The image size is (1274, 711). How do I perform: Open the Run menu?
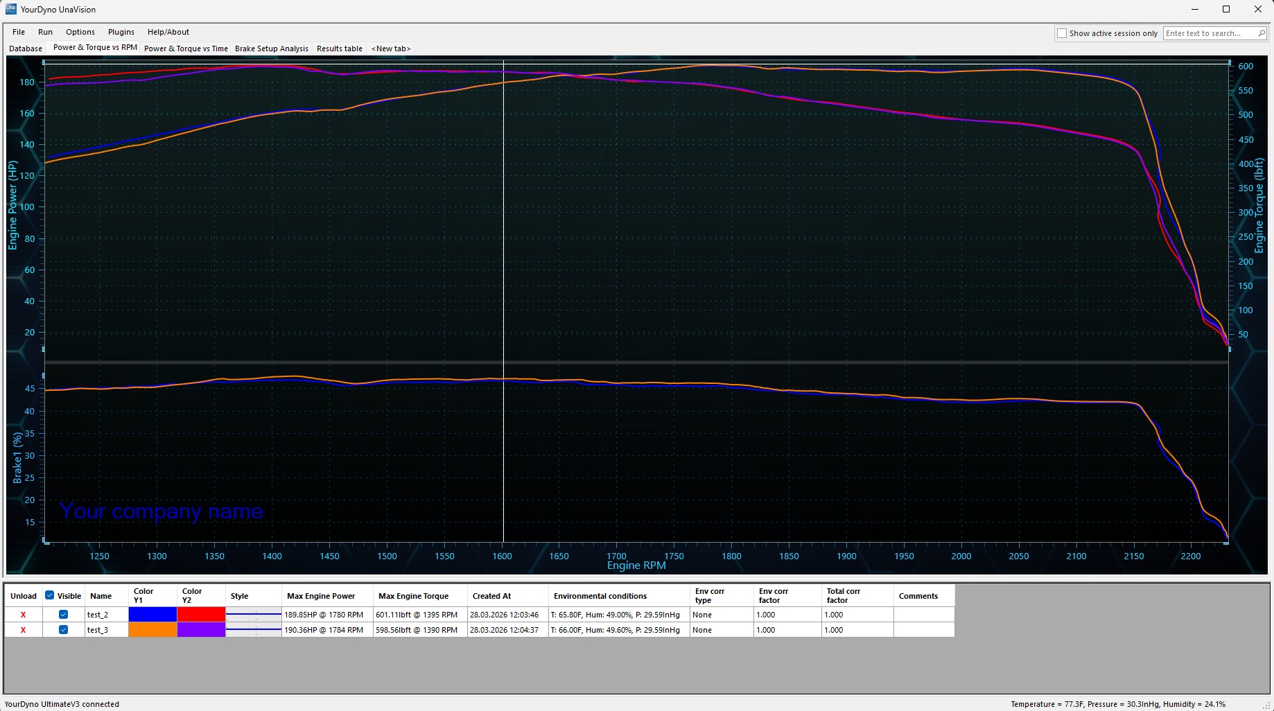(x=45, y=32)
